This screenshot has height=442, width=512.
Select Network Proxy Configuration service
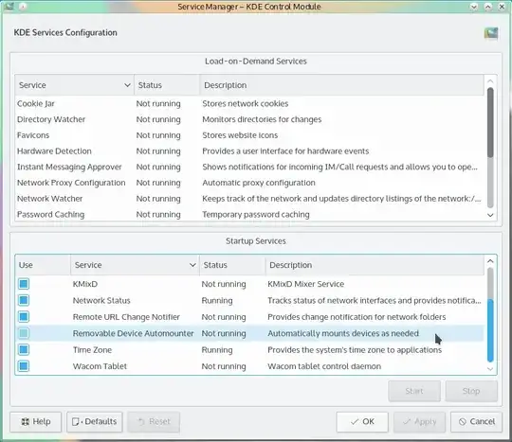(249, 183)
